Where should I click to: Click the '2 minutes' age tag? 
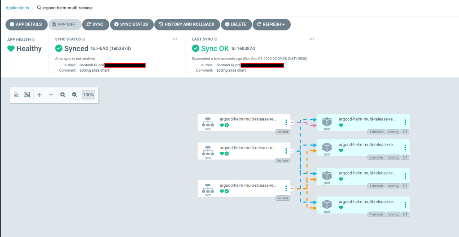(x=376, y=157)
